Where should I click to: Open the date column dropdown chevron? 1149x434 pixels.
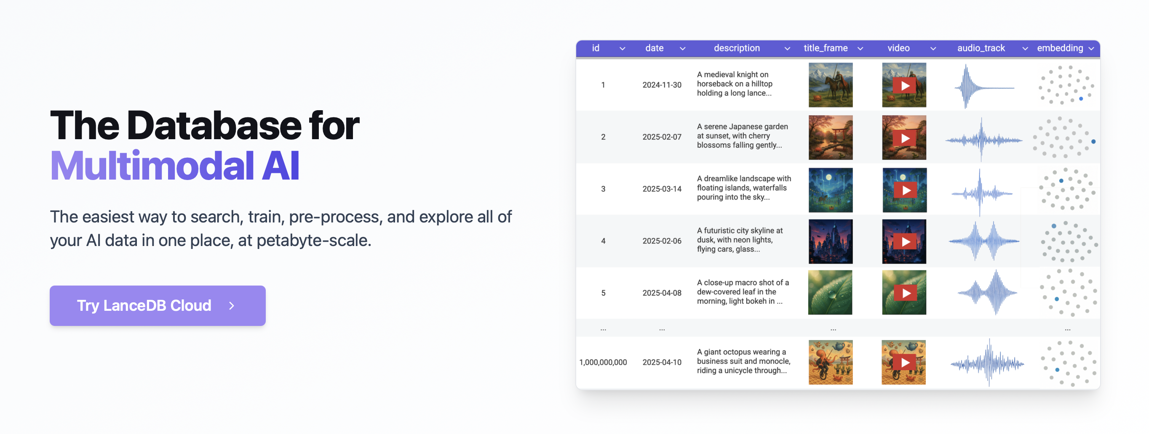682,48
